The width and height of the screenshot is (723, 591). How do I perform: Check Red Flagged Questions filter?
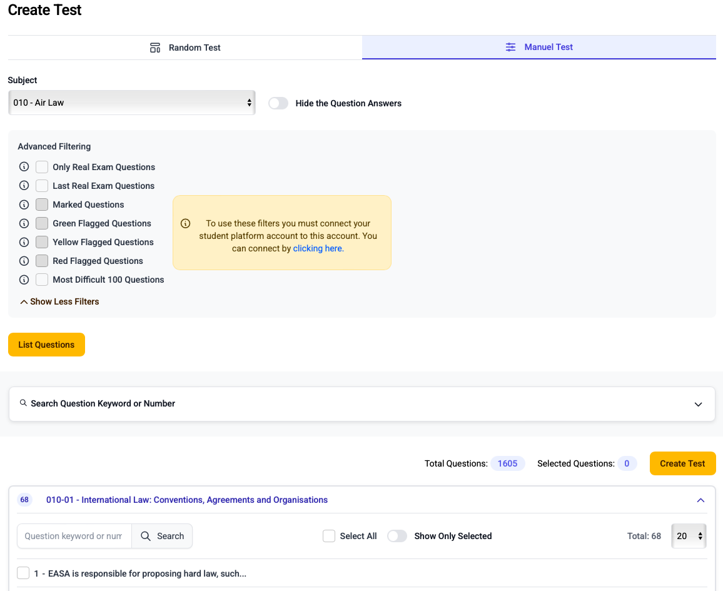42,261
